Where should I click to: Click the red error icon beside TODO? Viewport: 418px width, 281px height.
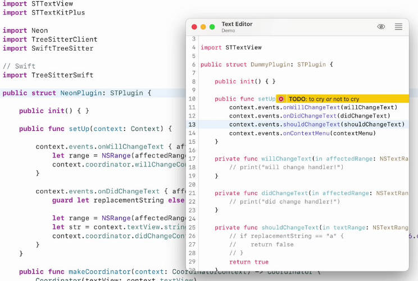click(x=281, y=99)
